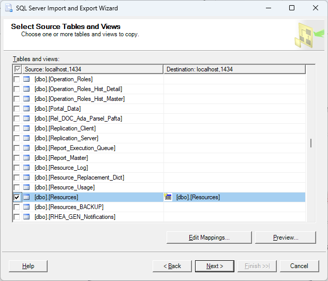Click the table icon beside Replication_Server

pyautogui.click(x=26, y=138)
